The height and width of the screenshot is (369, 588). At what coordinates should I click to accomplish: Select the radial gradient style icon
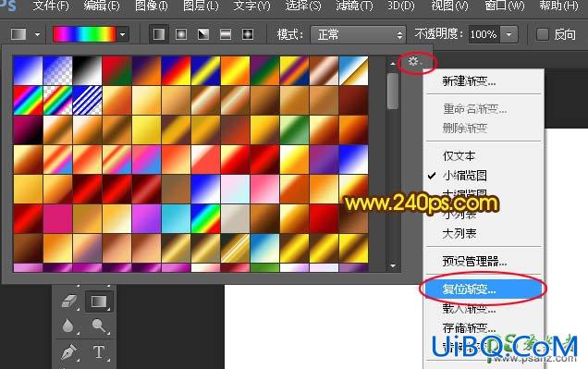tap(181, 34)
